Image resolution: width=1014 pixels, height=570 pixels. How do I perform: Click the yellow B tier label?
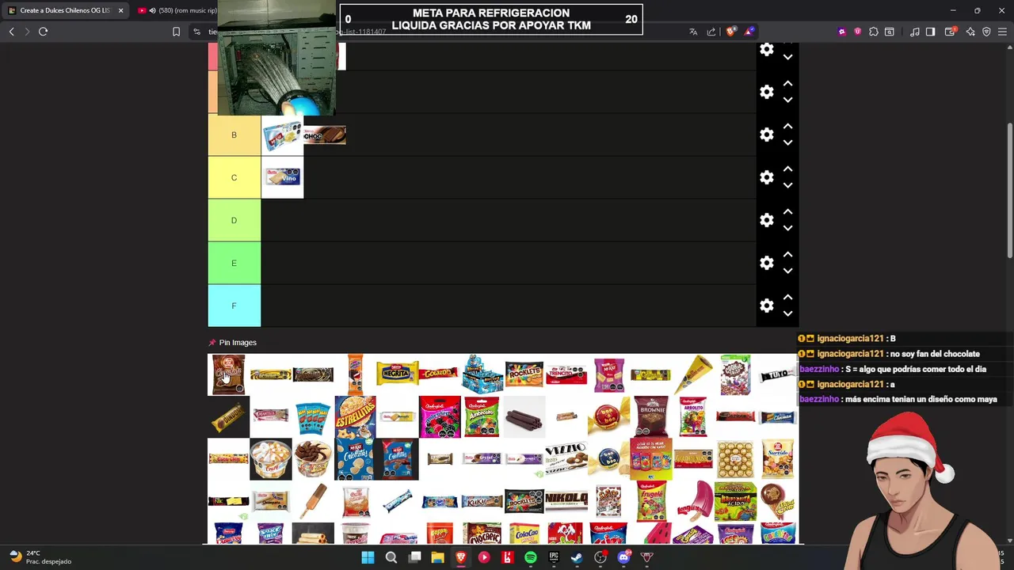click(234, 135)
